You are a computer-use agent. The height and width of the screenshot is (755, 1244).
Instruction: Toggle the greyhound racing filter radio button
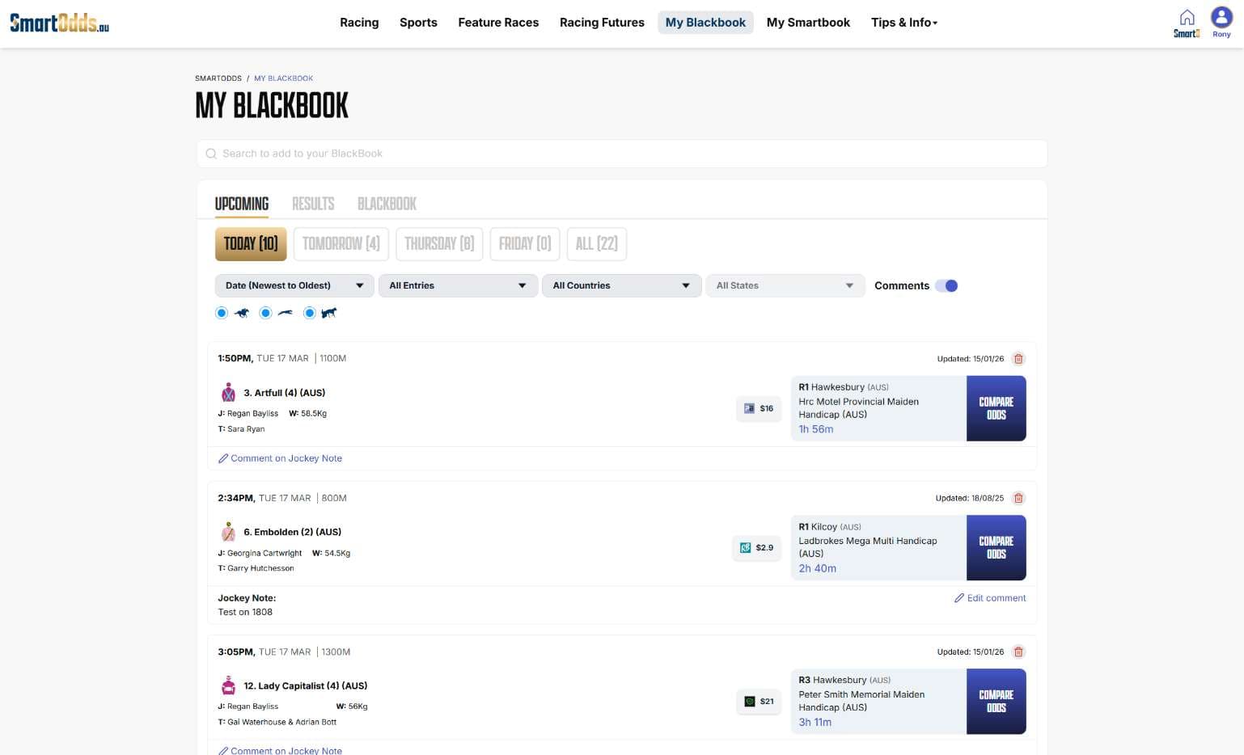click(x=265, y=314)
